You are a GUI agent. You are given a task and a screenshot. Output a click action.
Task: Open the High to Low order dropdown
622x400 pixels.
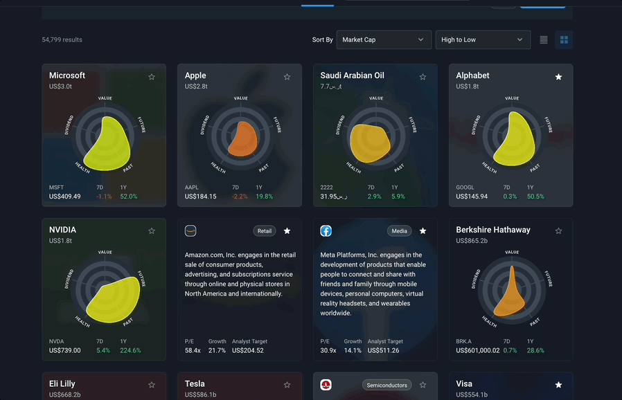483,39
